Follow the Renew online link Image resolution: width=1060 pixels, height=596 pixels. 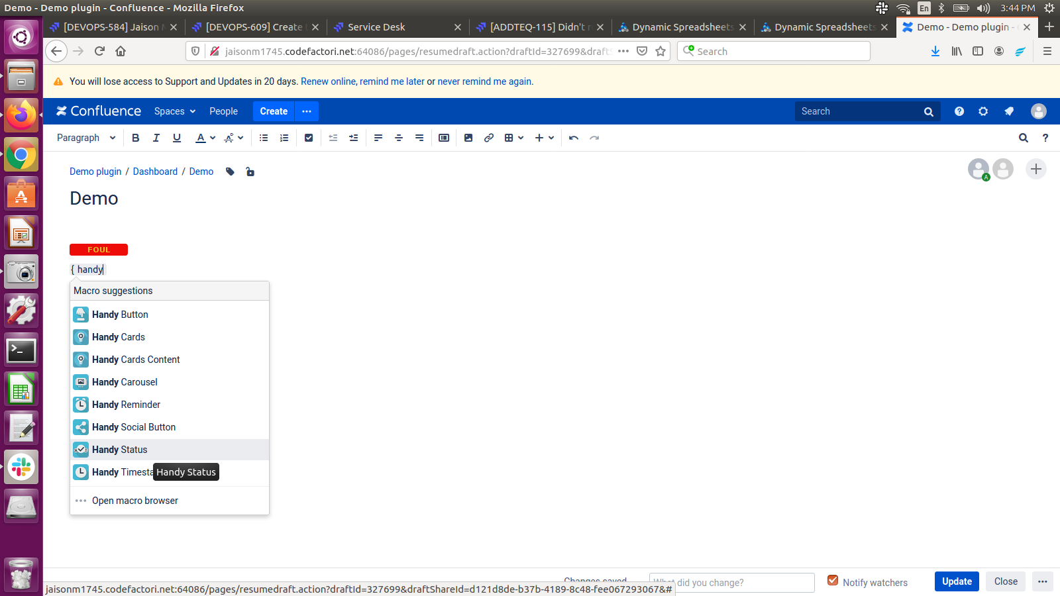coord(328,81)
